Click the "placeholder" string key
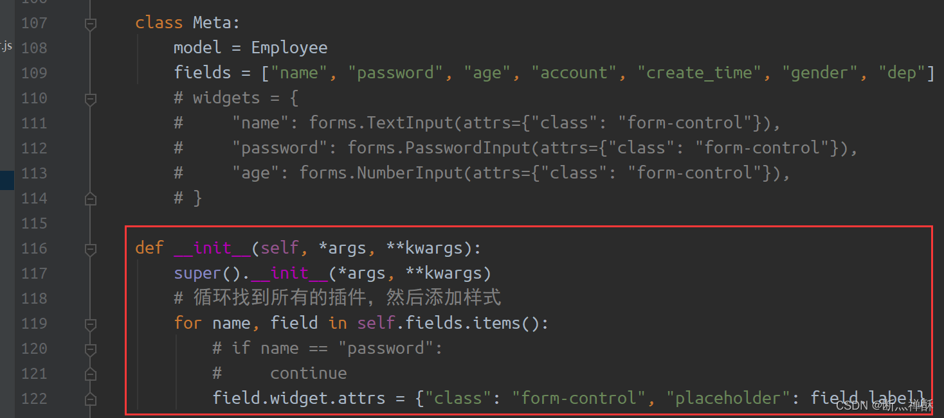Screen dimensions: 944x418 727,399
